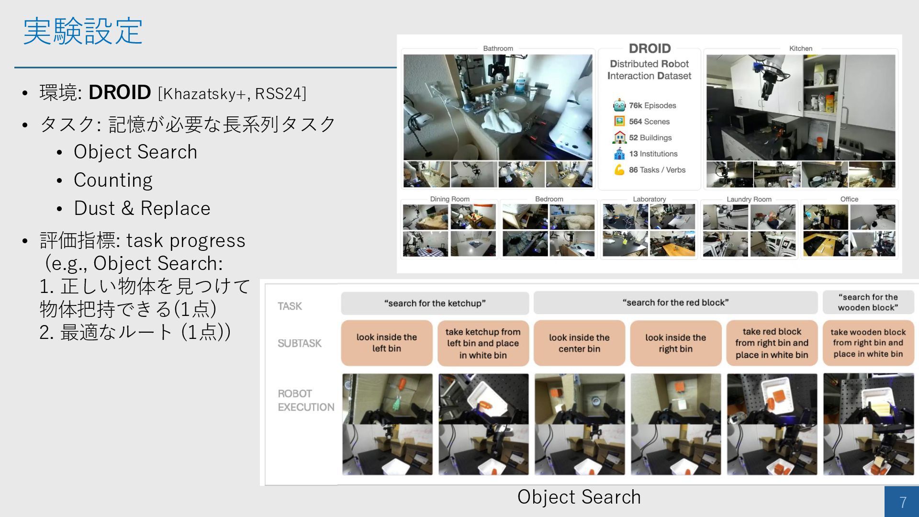
Task: Click the slide number 7 box
Action: coord(902,502)
